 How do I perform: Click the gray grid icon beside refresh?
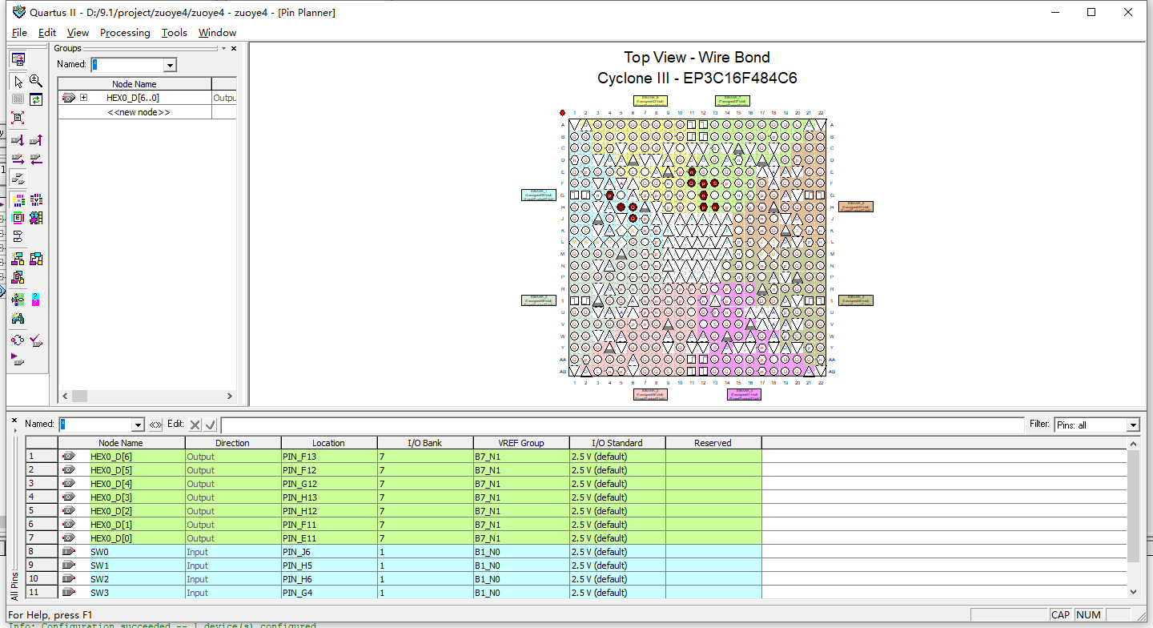[x=18, y=99]
